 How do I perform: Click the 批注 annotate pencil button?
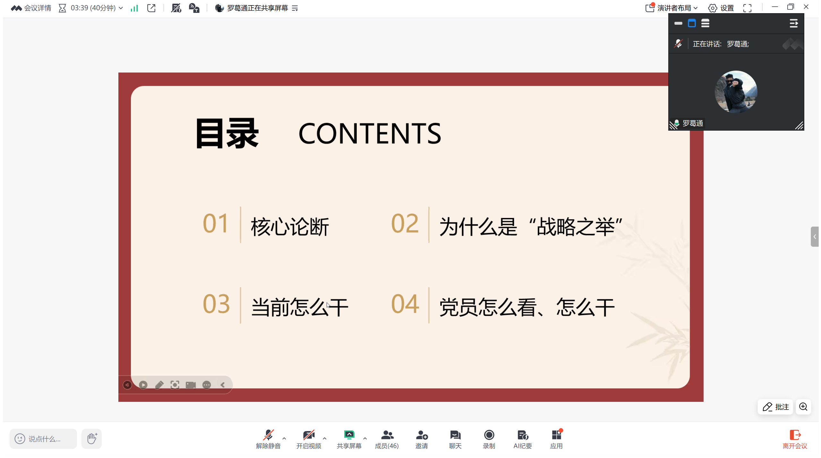(x=775, y=406)
